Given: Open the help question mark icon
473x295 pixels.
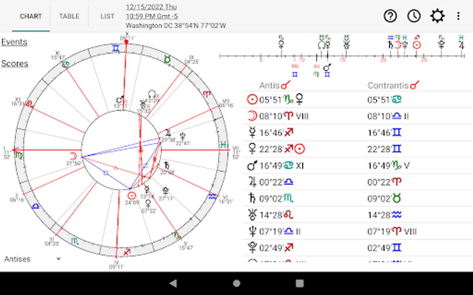Looking at the screenshot, I should tap(390, 16).
